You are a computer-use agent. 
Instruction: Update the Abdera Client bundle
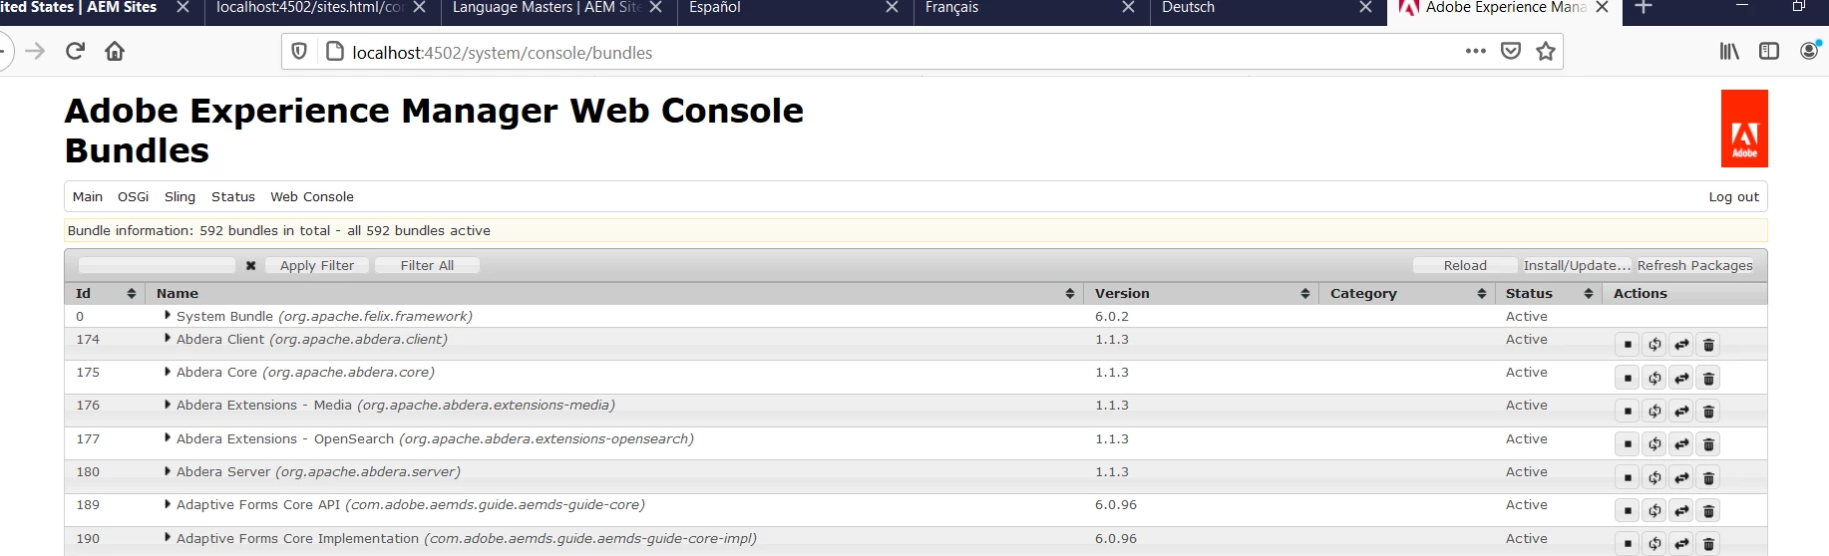[1681, 345]
